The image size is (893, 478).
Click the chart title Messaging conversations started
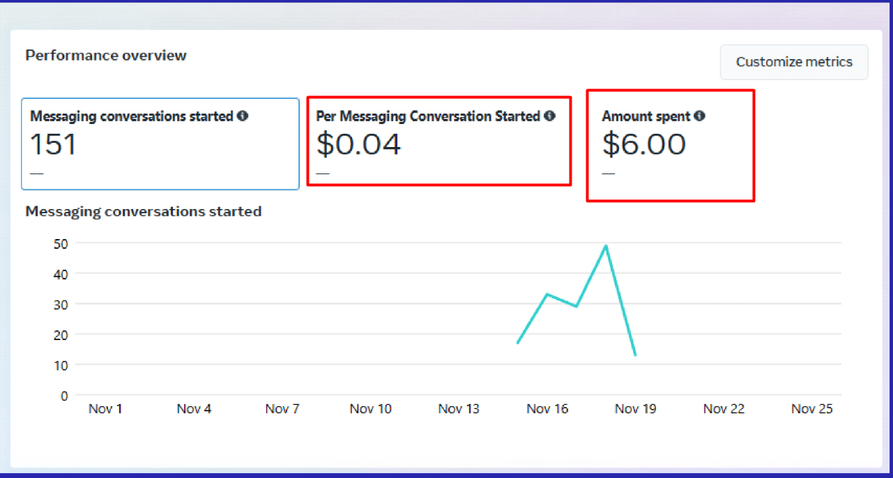coord(144,211)
